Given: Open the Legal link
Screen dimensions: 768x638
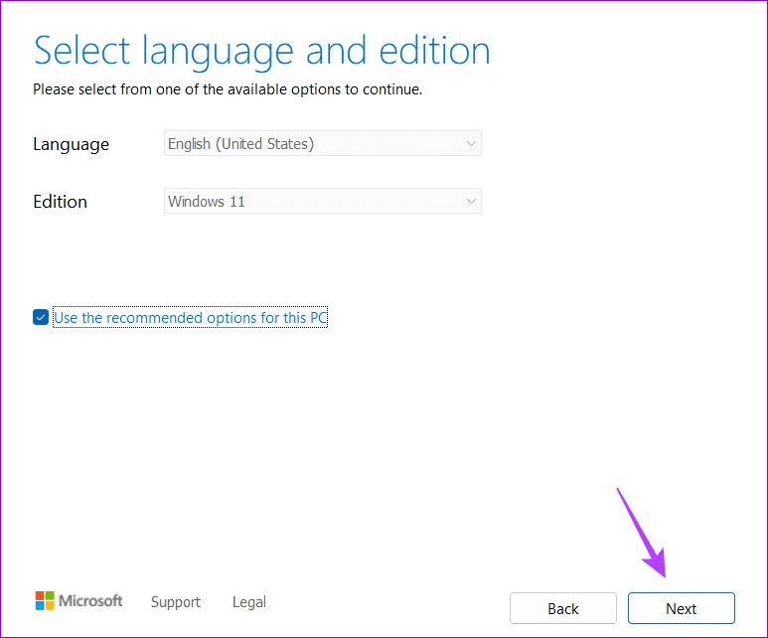Looking at the screenshot, I should coord(248,602).
